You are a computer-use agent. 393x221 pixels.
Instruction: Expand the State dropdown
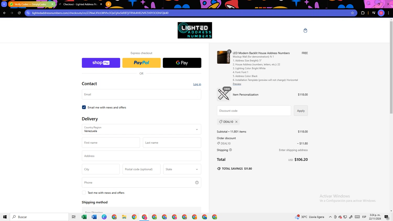click(182, 169)
